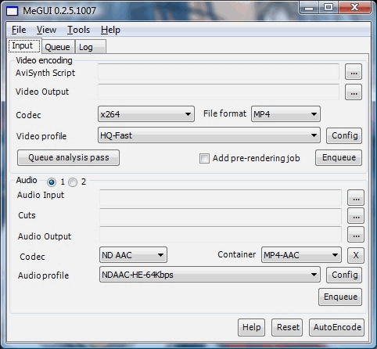
Task: Click the Cuts file field
Action: (221, 216)
